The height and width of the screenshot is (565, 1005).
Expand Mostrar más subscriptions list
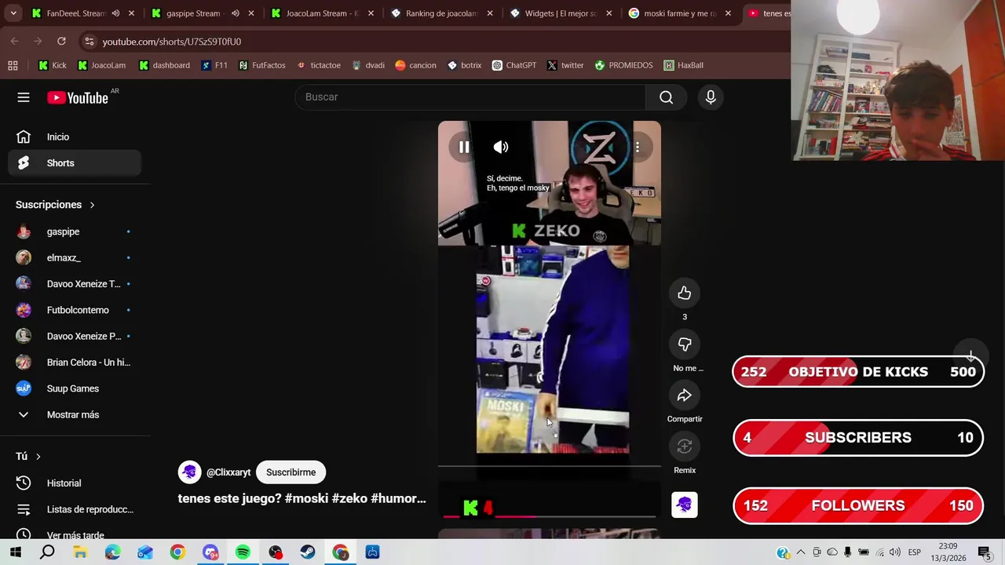(75, 414)
